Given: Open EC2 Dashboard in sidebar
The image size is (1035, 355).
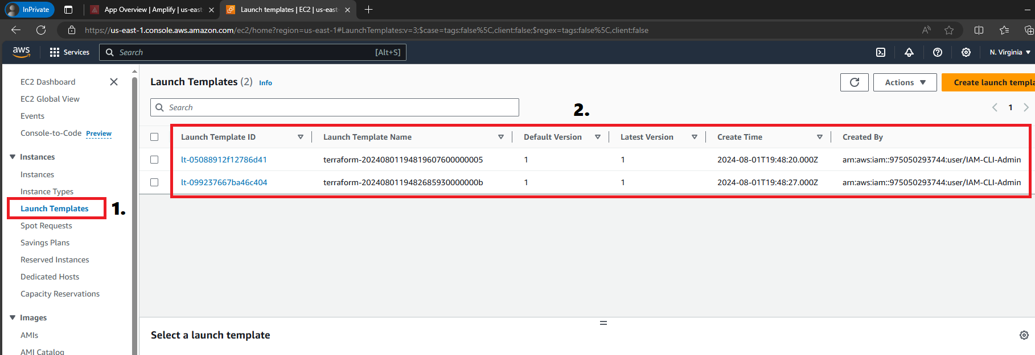Looking at the screenshot, I should 48,82.
